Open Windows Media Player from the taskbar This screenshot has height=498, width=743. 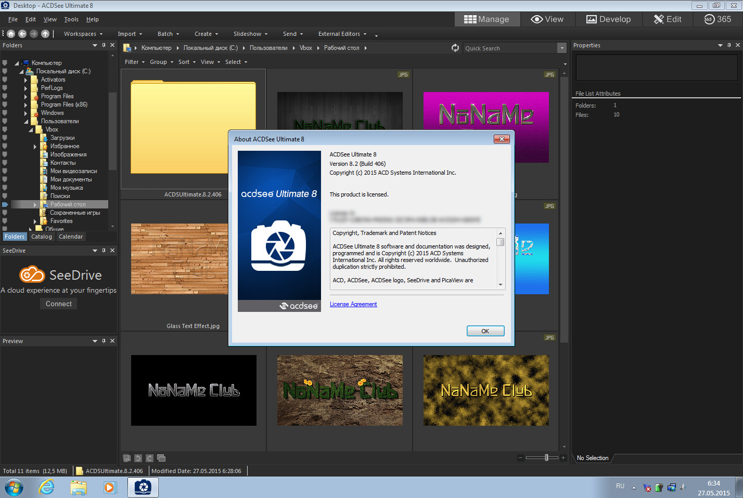(x=110, y=488)
